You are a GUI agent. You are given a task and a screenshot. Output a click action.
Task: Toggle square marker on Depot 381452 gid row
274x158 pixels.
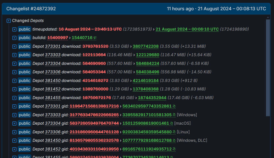click(x=14, y=149)
